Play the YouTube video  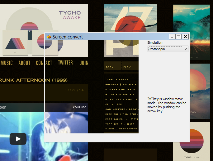point(18,139)
